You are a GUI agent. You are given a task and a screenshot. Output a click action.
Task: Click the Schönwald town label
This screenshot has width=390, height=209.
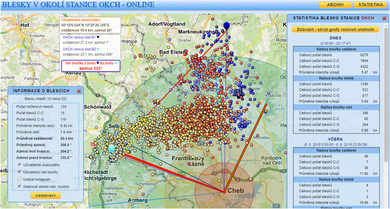click(98, 107)
